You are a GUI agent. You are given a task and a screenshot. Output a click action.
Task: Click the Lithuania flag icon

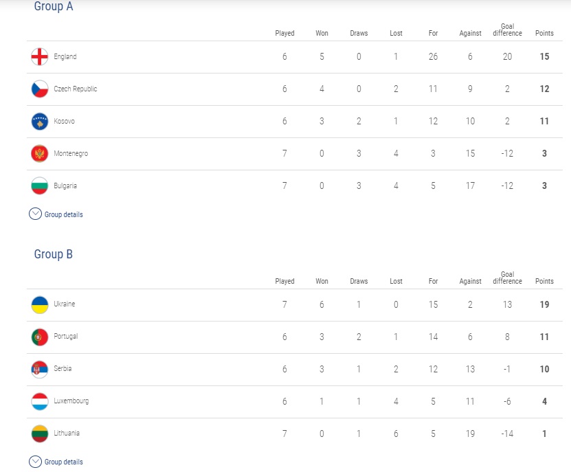tap(40, 434)
